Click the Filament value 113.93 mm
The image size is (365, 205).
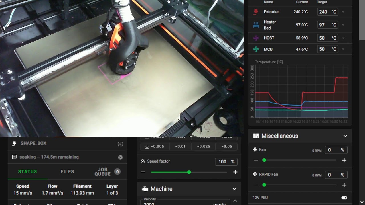pos(82,193)
